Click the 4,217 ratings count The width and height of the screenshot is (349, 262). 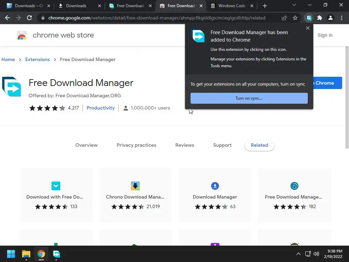coord(74,108)
